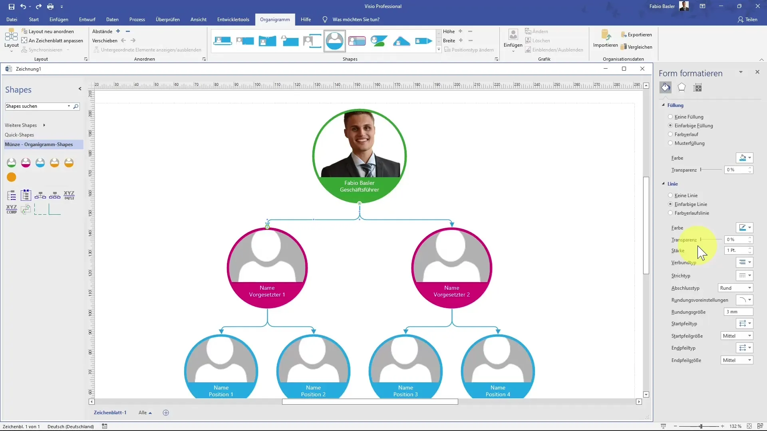Click the Verschieben left arrow
767x431 pixels.
[x=123, y=40]
